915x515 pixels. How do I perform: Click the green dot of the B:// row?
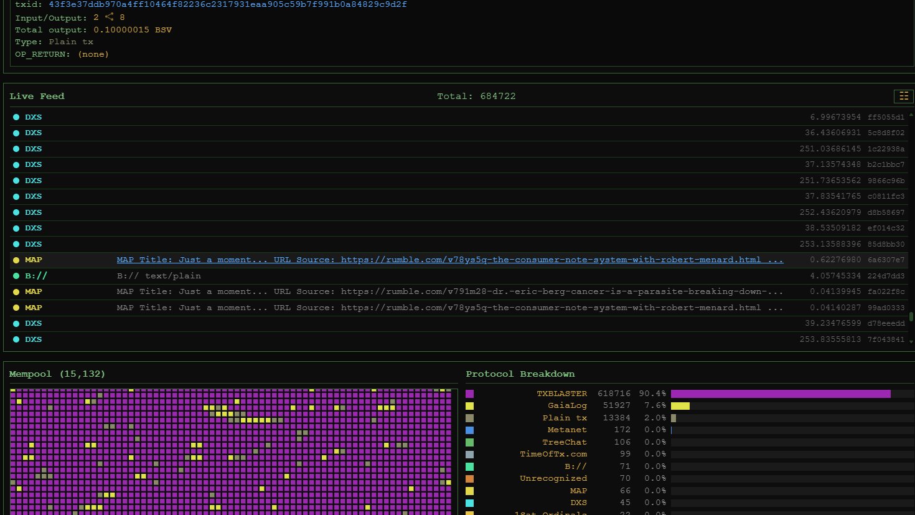tap(16, 276)
